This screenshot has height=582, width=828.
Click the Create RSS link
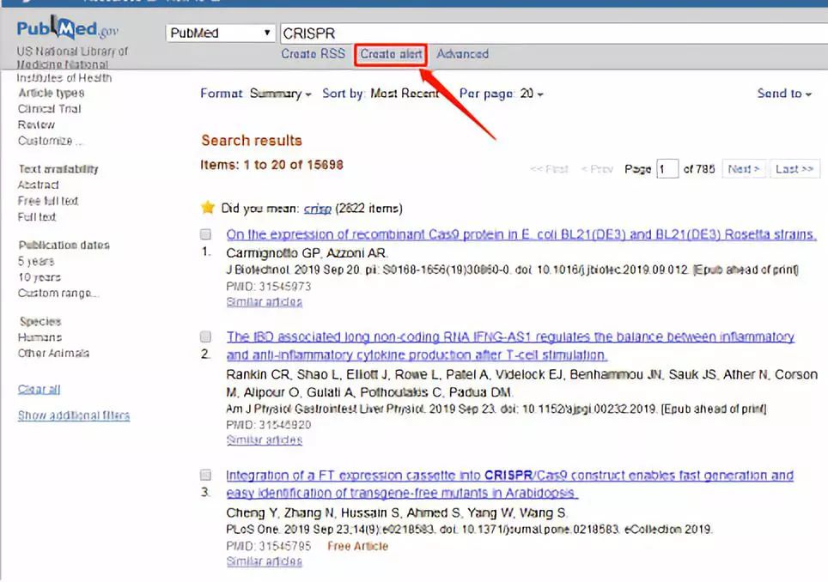[x=313, y=54]
